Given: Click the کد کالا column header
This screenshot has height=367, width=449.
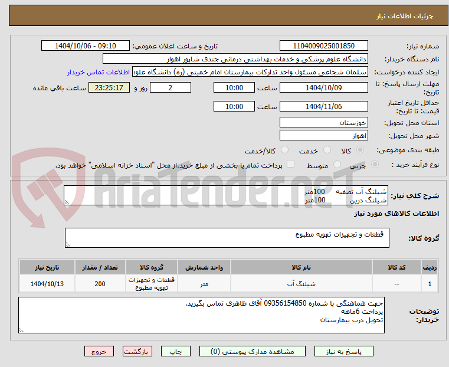Looking at the screenshot, I should tap(396, 267).
